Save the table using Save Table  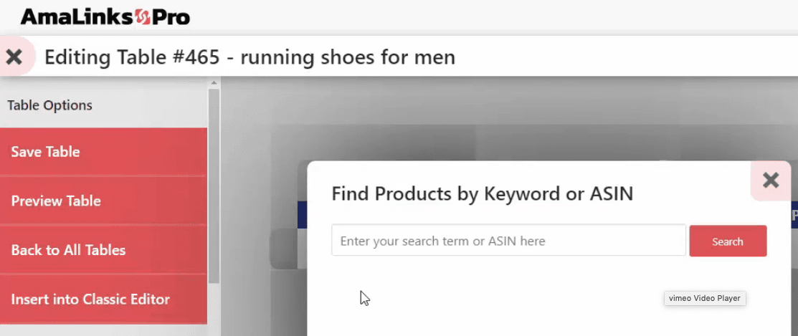pos(103,152)
